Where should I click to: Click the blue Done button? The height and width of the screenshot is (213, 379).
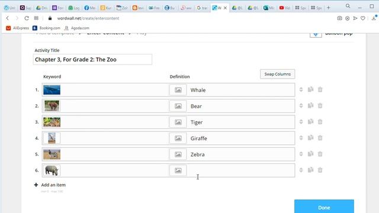click(x=324, y=207)
